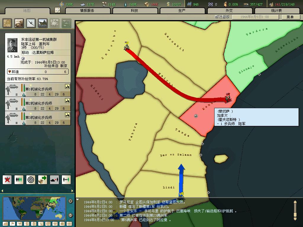This screenshot has width=303, height=227.
Task: Click the bullseye target mission icon
Action: click(31, 179)
